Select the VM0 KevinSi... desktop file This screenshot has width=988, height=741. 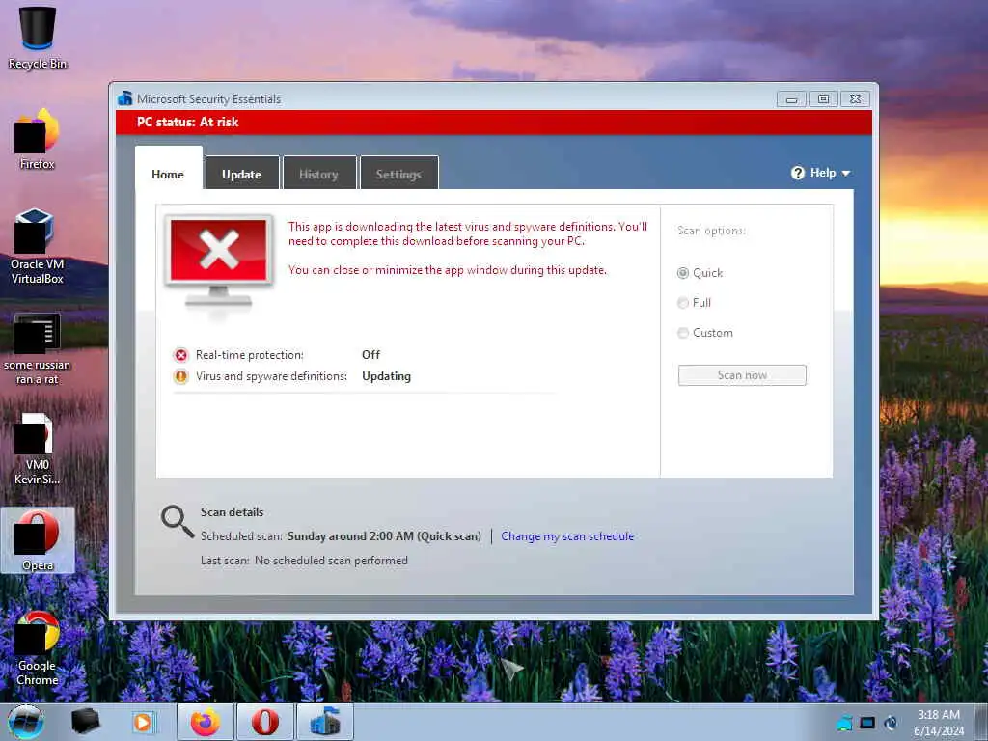click(38, 449)
